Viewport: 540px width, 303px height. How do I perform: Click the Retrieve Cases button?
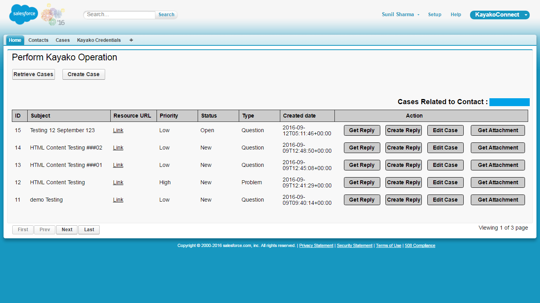[x=33, y=75]
